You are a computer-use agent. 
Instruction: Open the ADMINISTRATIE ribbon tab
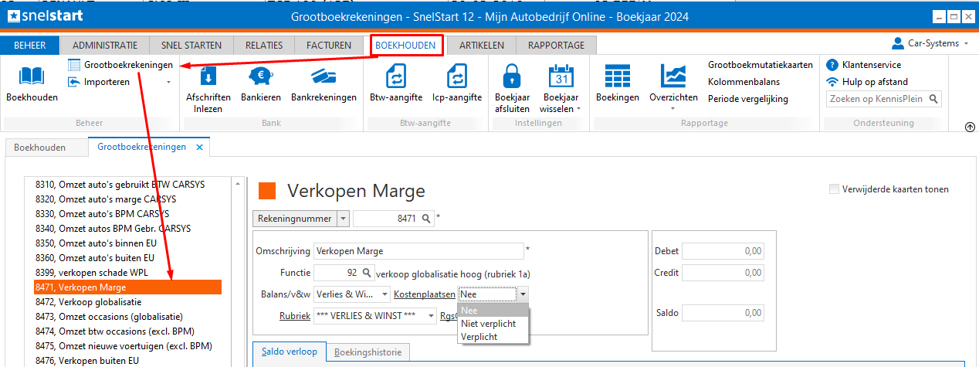[x=105, y=46]
